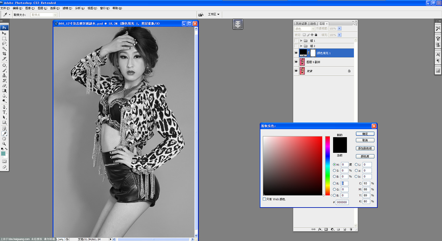Select the Zoom tool in toolbox

(x=4, y=144)
